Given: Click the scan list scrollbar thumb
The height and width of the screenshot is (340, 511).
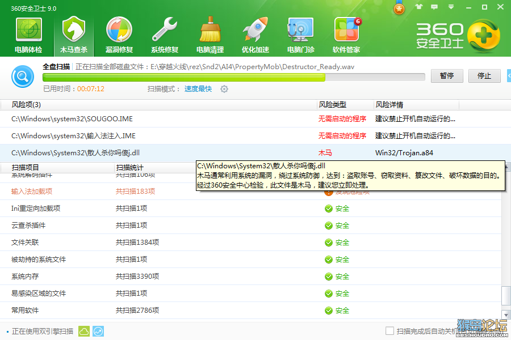Looking at the screenshot, I should (x=506, y=295).
